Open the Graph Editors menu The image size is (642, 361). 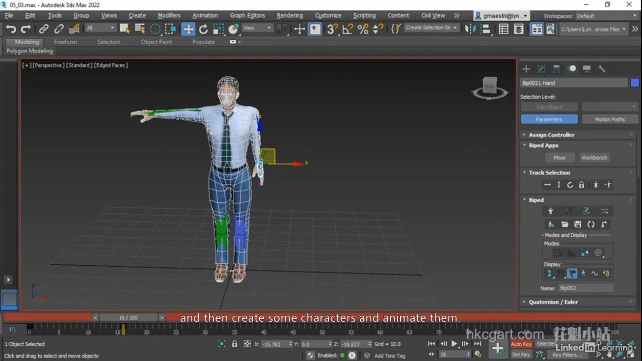coord(247,16)
